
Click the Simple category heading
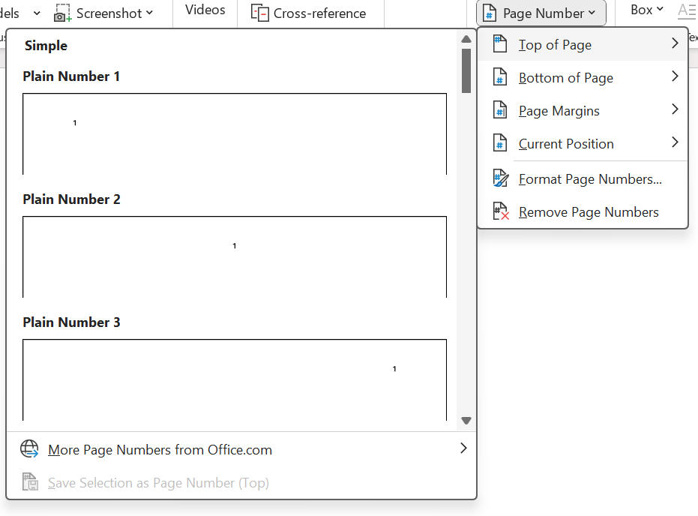(46, 46)
